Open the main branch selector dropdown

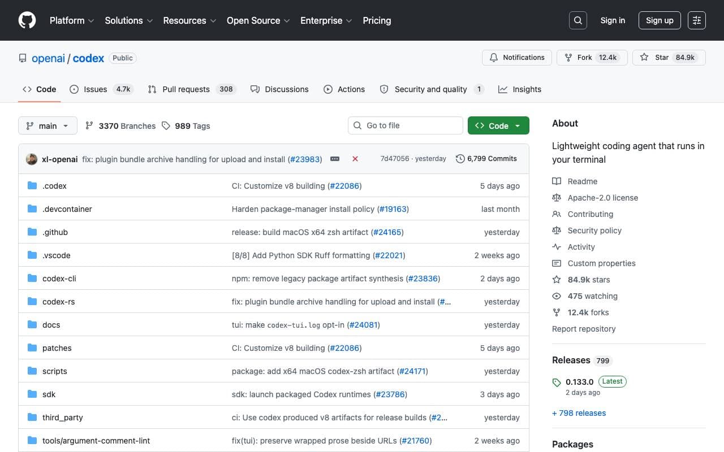click(x=48, y=125)
